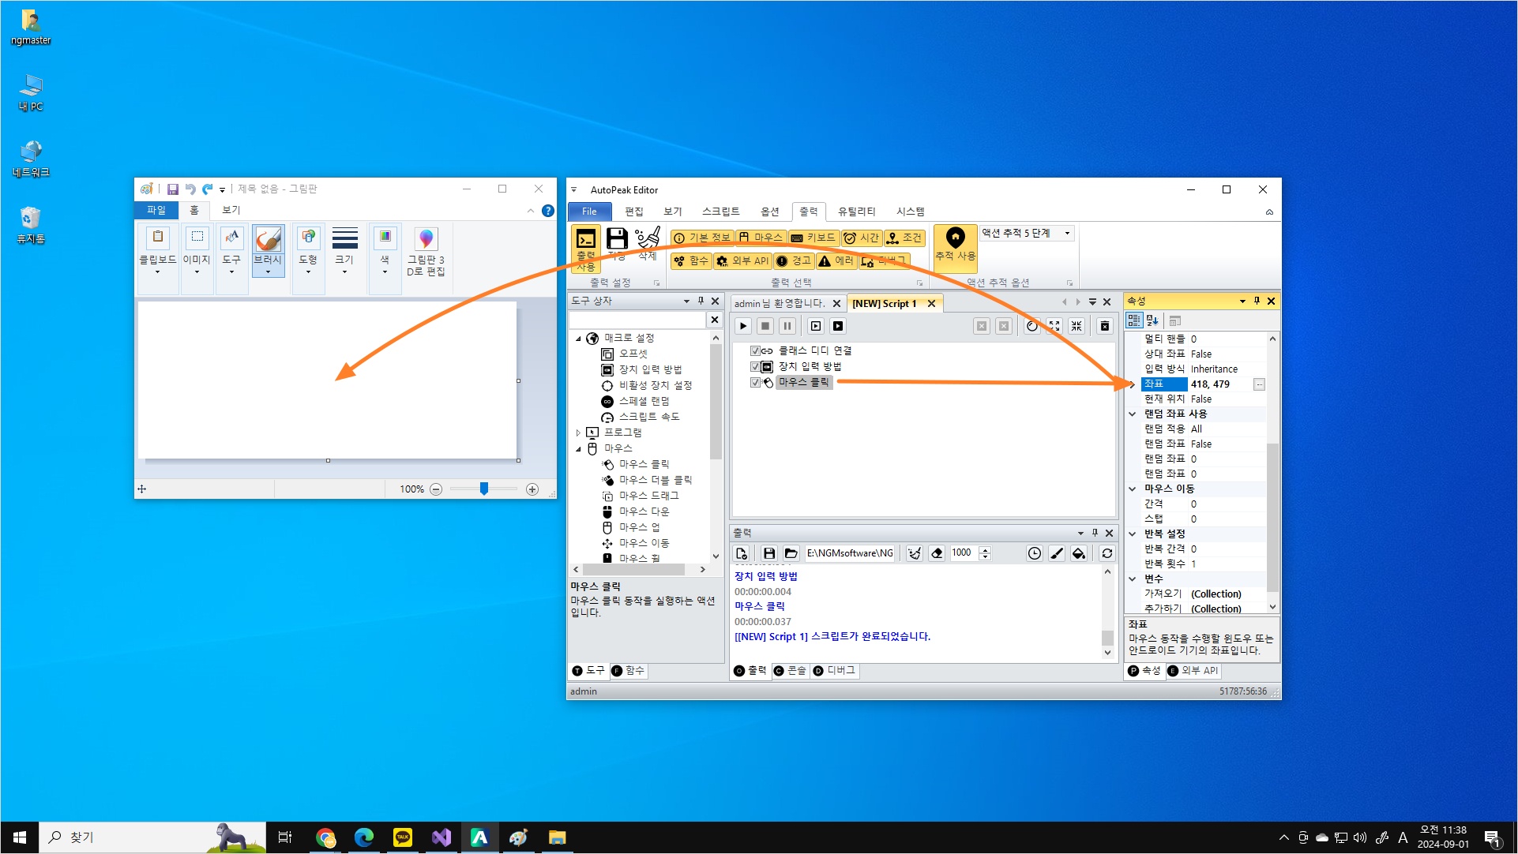1518x854 pixels.
Task: Open the 스크립트 ribbon tab
Action: pyautogui.click(x=720, y=212)
